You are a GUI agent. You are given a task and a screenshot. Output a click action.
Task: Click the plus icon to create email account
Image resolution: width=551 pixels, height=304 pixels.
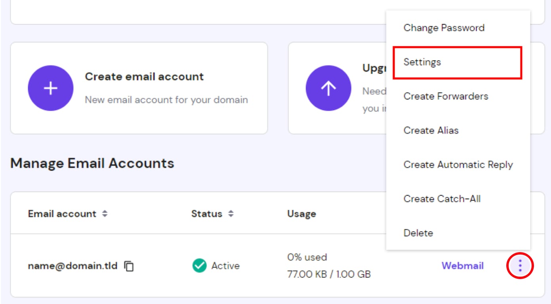(x=50, y=88)
